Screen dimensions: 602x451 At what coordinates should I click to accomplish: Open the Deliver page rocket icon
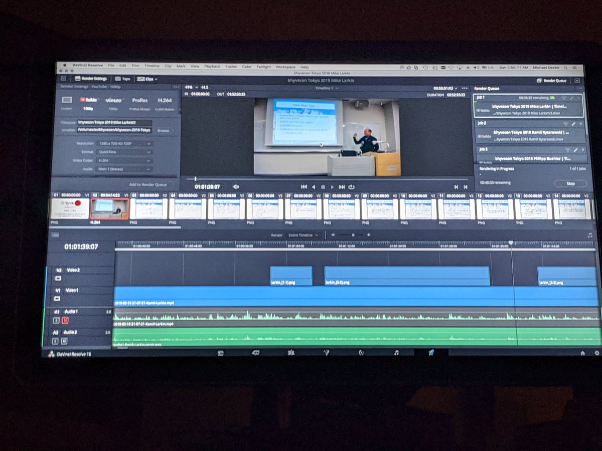point(431,353)
